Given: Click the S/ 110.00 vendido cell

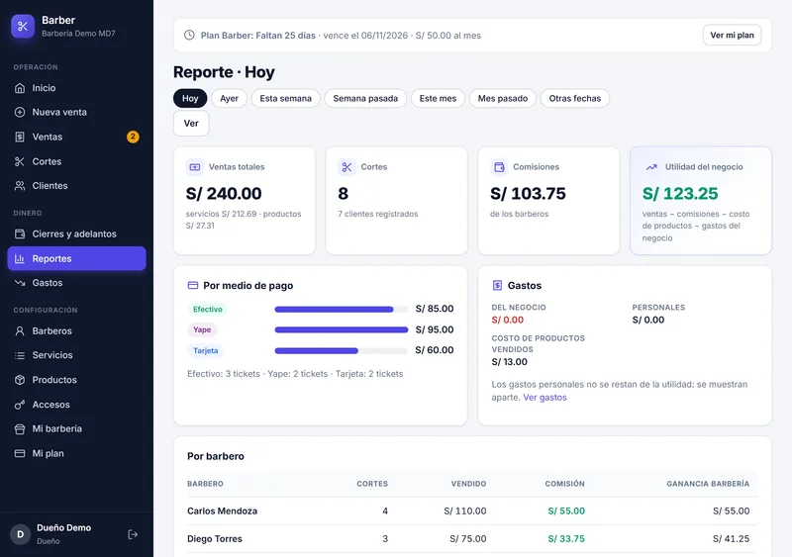Looking at the screenshot, I should (465, 511).
